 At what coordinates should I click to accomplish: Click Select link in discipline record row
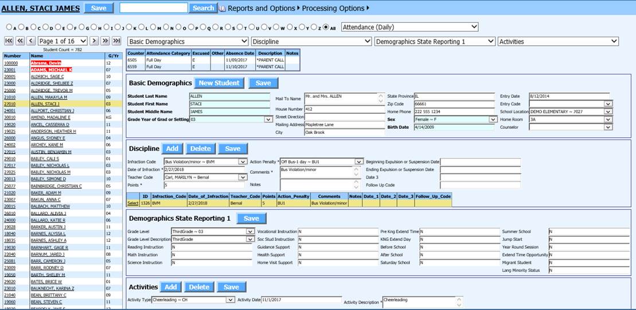pos(132,203)
